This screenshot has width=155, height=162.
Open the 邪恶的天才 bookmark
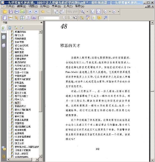tap(20, 106)
